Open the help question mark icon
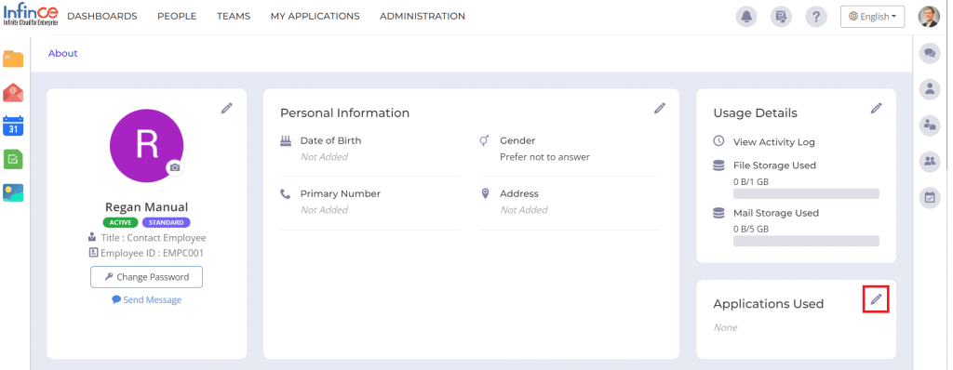 pyautogui.click(x=815, y=17)
